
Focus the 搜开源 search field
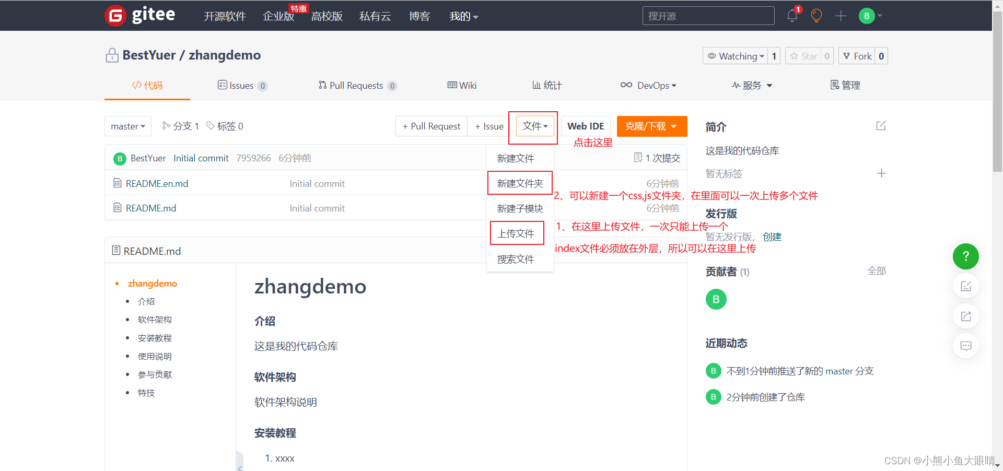[708, 16]
